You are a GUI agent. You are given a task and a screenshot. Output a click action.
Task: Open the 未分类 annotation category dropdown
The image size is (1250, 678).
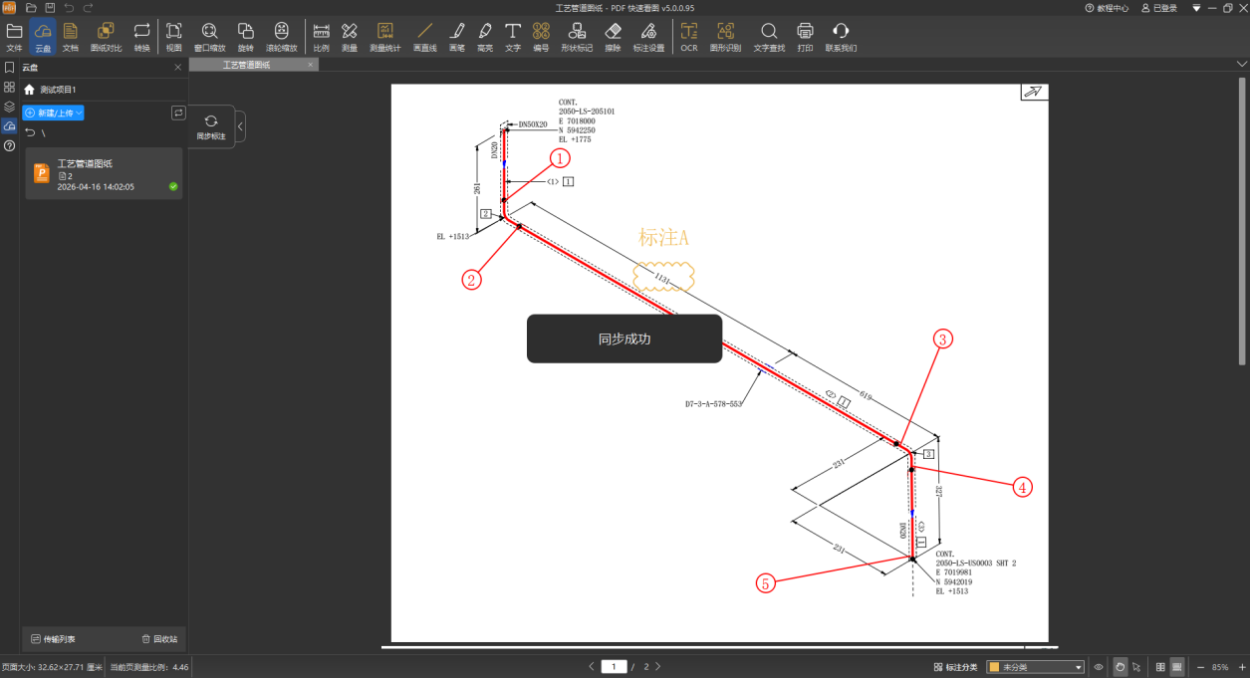click(x=1035, y=667)
